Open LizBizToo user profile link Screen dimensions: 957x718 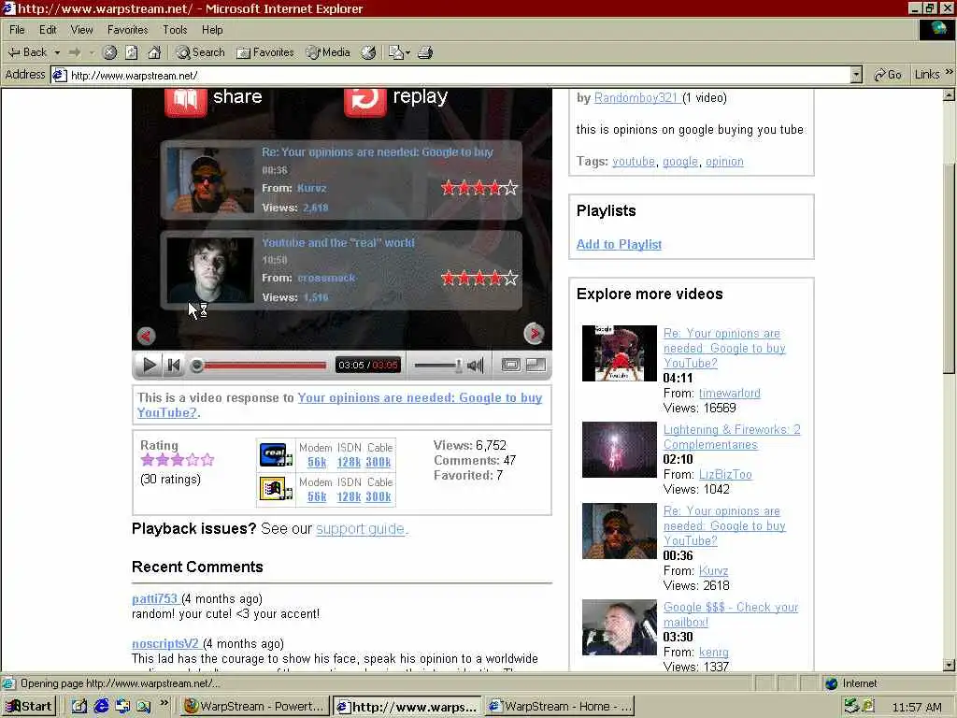(x=725, y=474)
